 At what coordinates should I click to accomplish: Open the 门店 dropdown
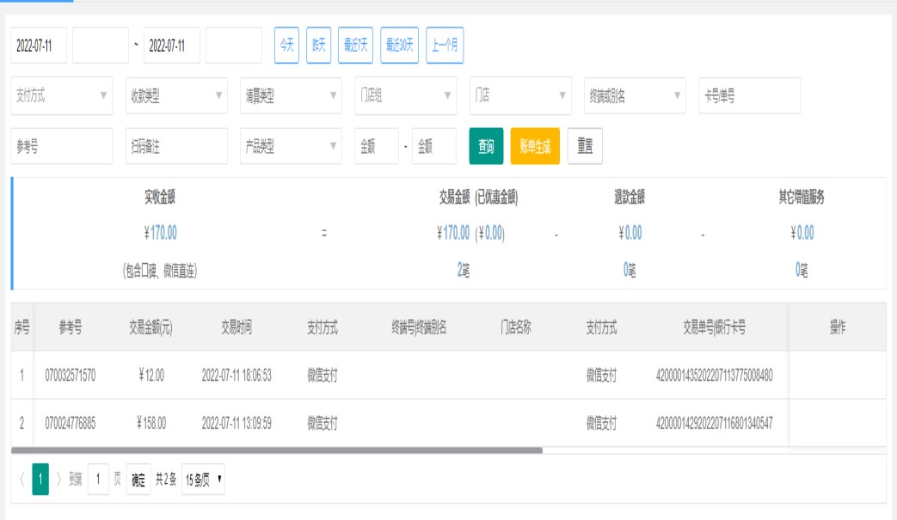(x=520, y=96)
